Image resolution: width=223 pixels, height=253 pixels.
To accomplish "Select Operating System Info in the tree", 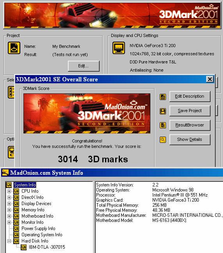I will click(x=42, y=235).
